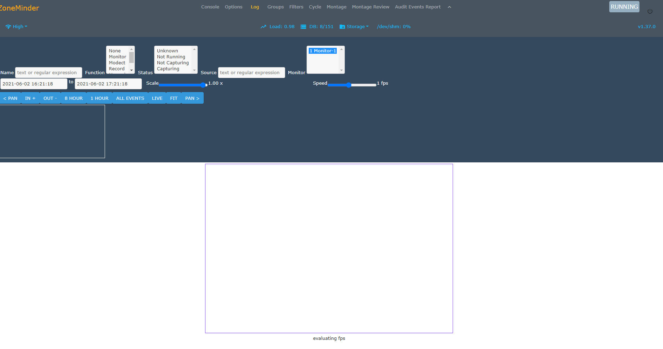Open Cycle view
The width and height of the screenshot is (663, 349).
(315, 7)
